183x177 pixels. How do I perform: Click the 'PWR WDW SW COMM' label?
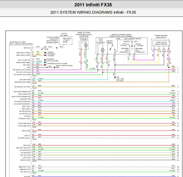[22, 82]
